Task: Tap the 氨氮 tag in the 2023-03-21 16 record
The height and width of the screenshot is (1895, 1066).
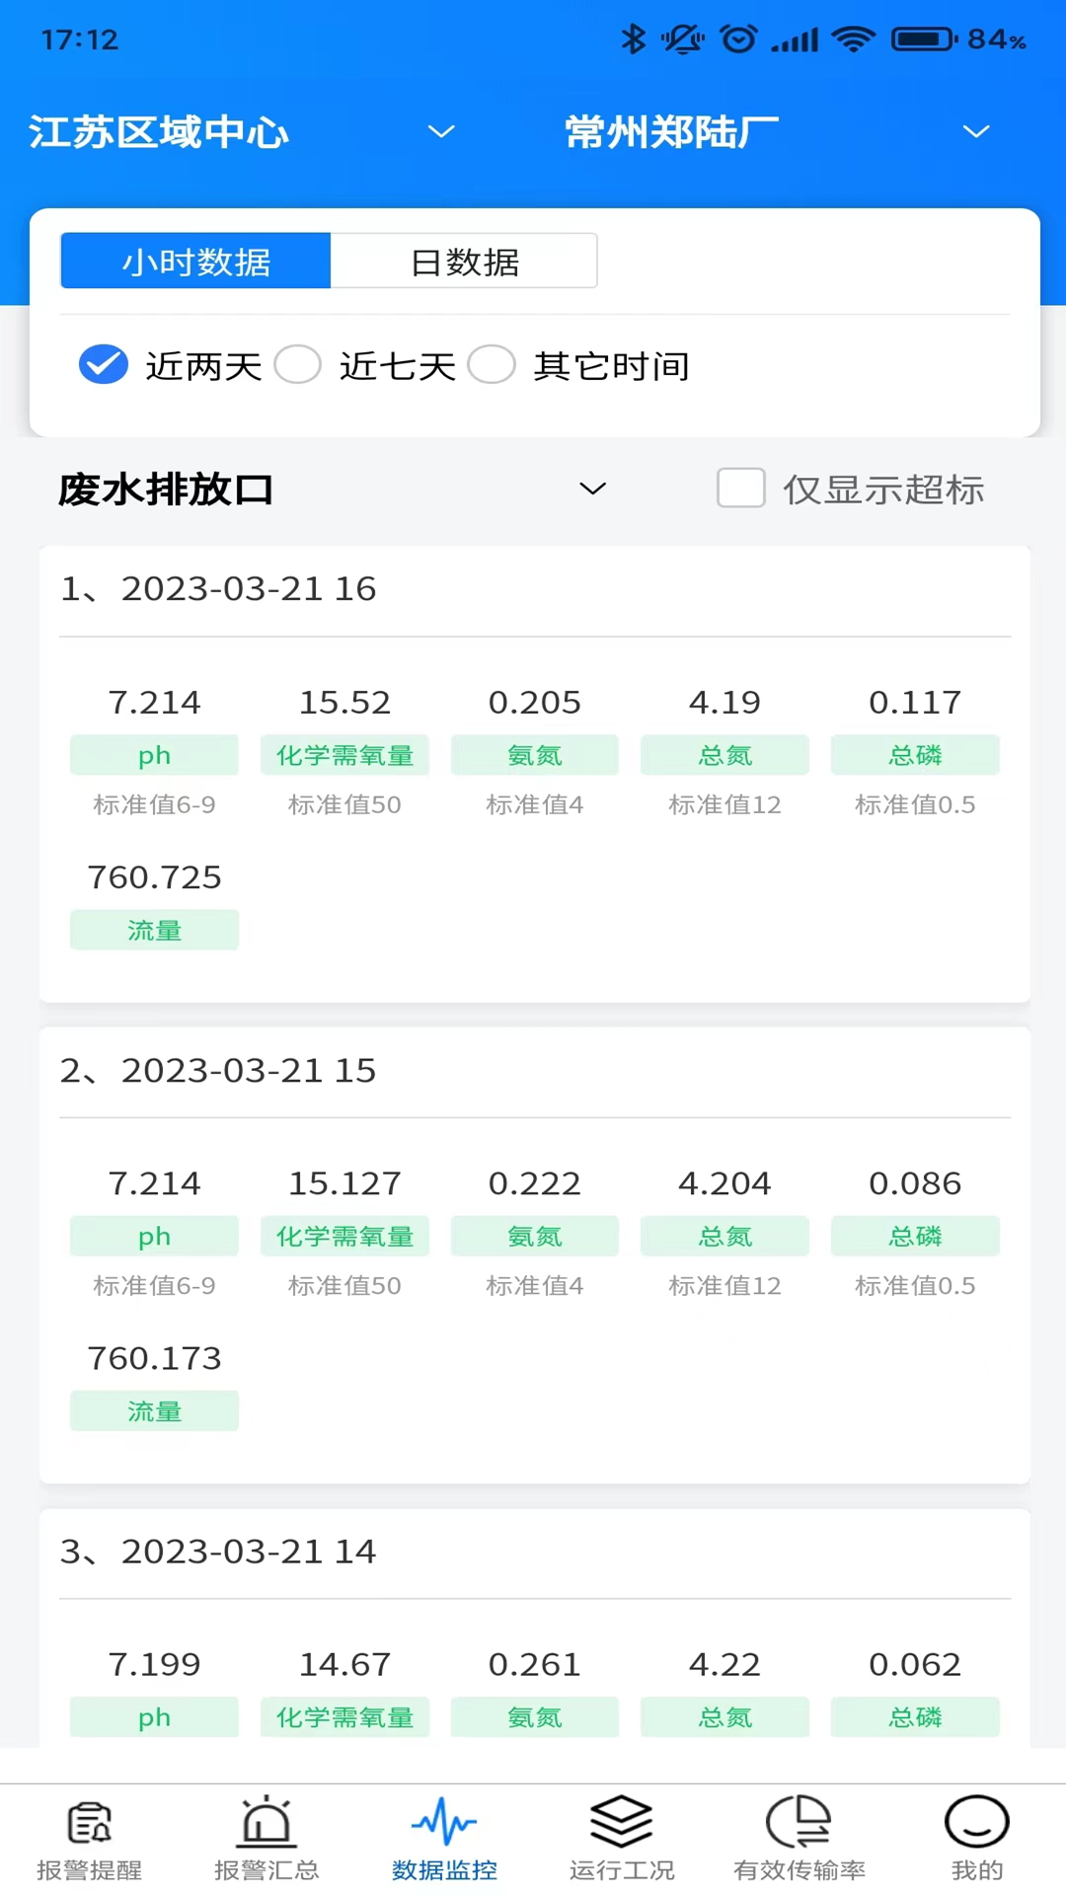Action: 535,755
